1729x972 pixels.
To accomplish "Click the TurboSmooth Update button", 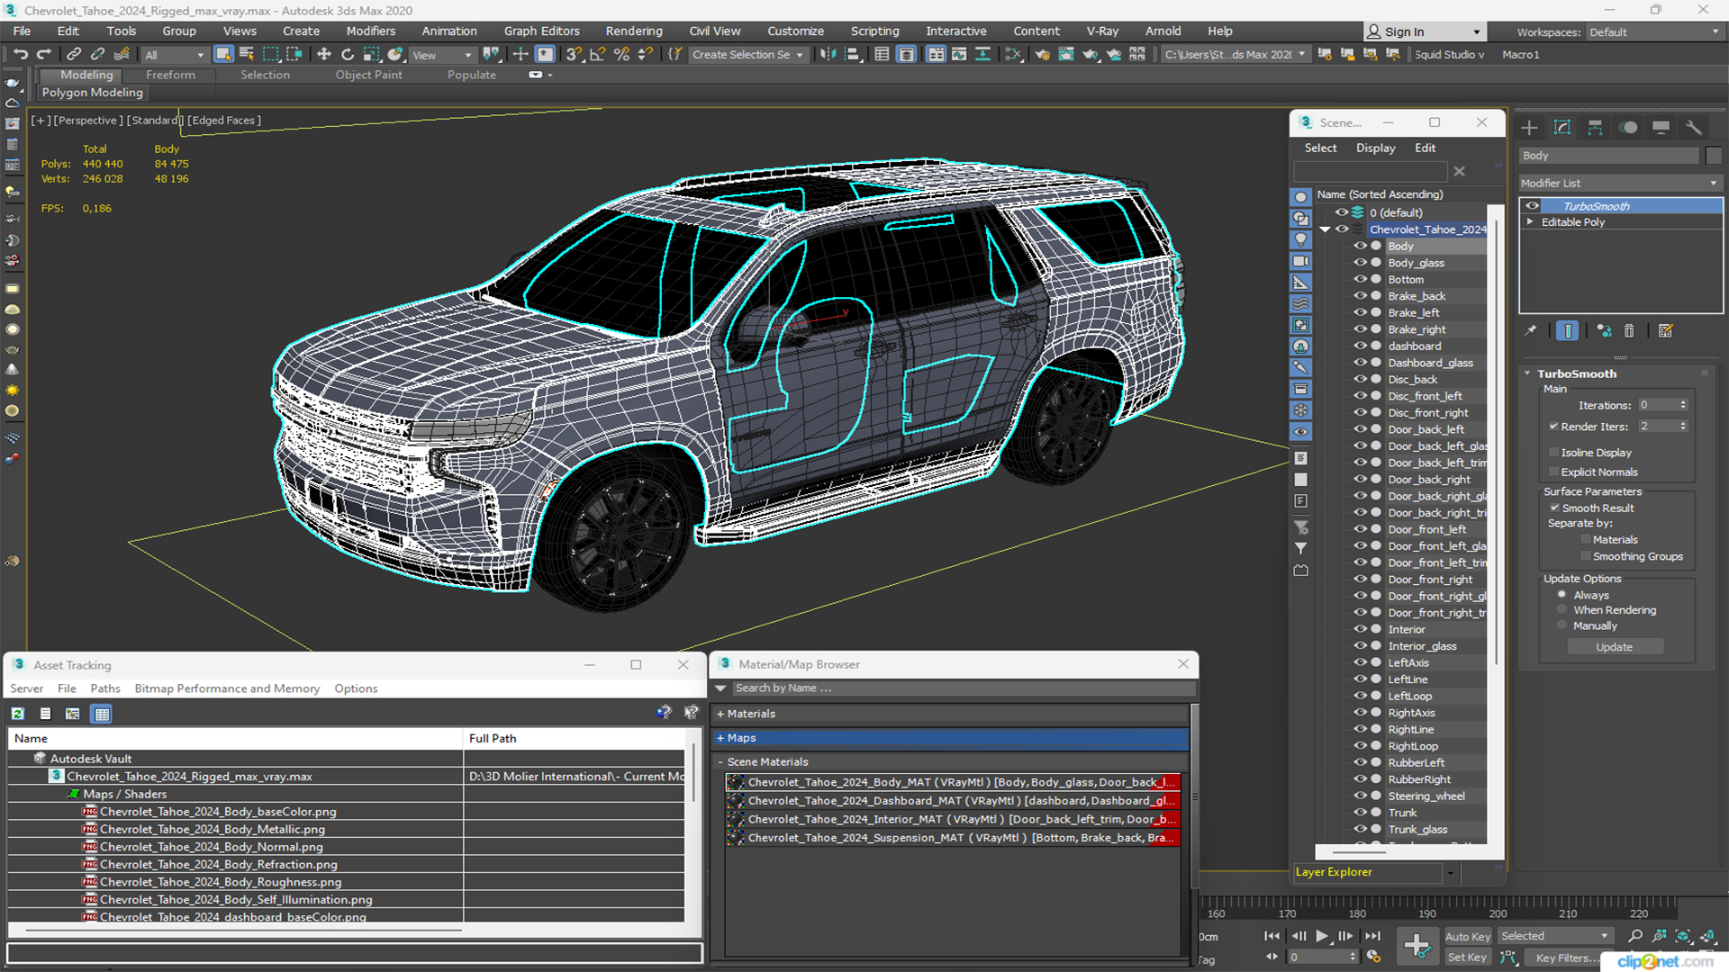I will point(1615,647).
